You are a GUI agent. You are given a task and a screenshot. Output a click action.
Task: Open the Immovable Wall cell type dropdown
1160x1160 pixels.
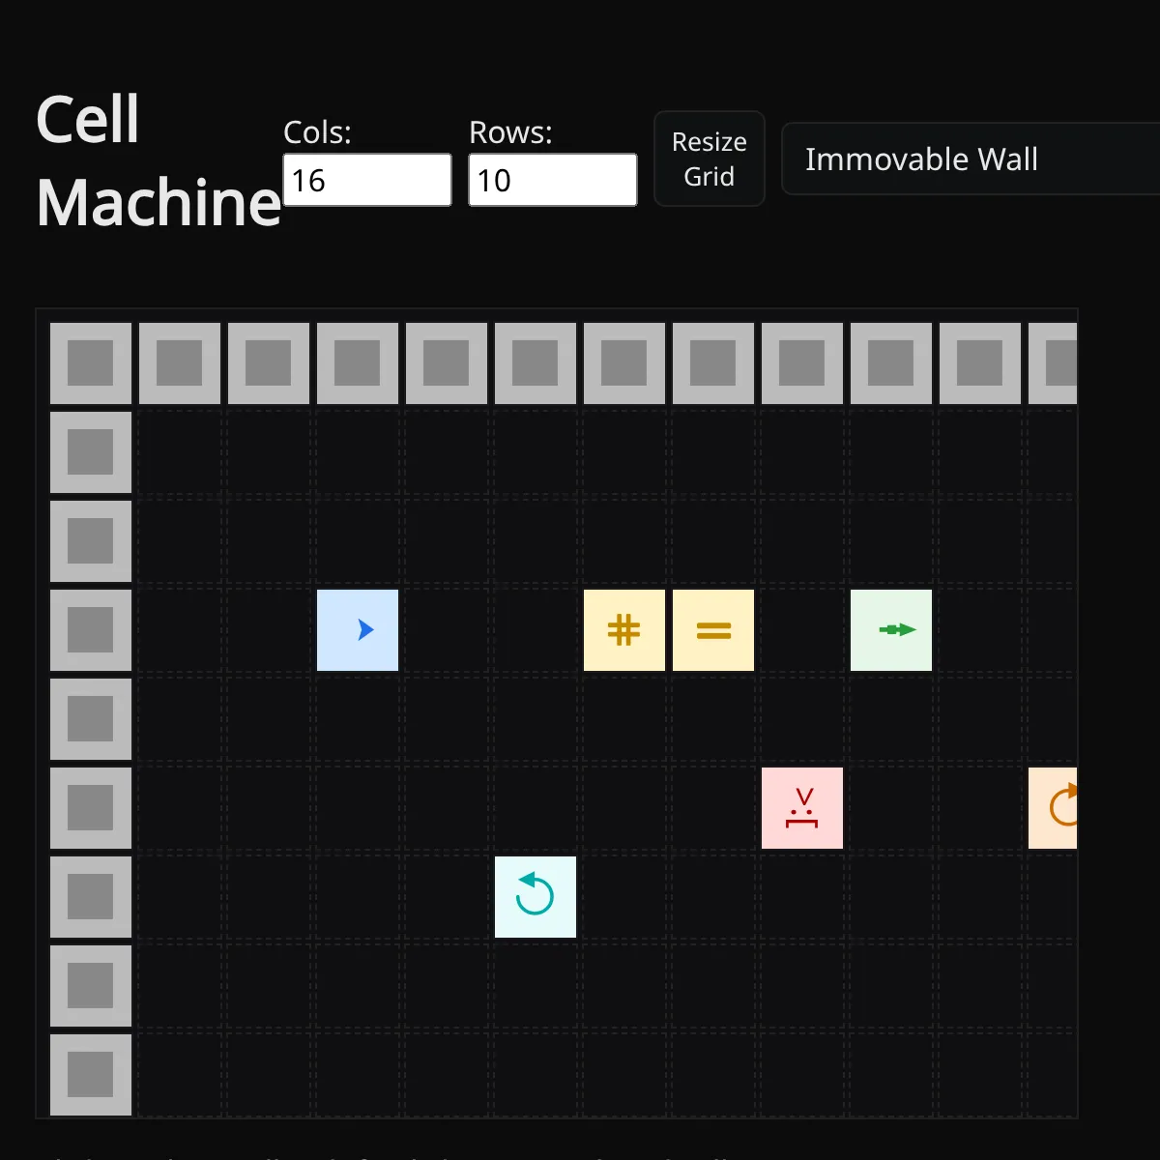pos(967,159)
